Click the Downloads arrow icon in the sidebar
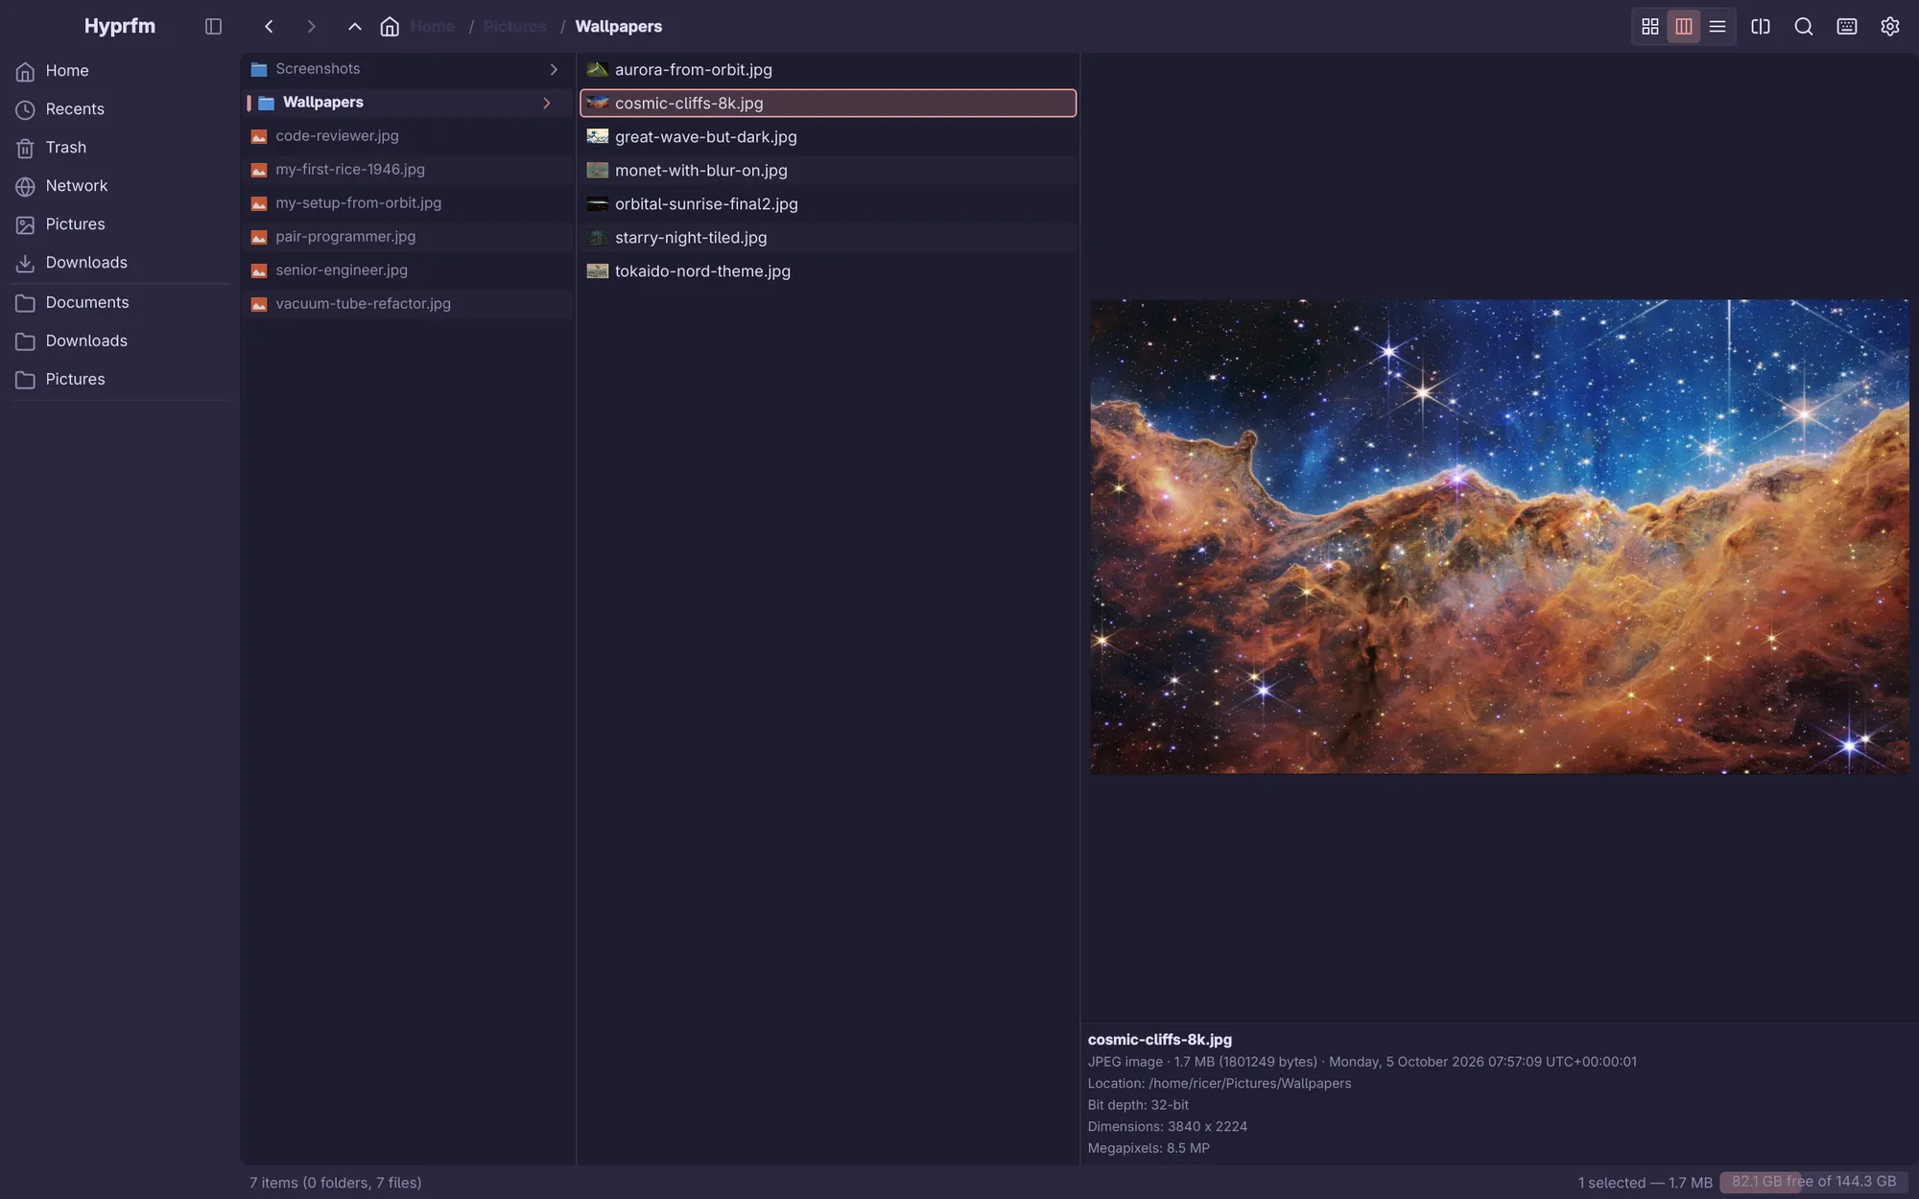 (25, 263)
